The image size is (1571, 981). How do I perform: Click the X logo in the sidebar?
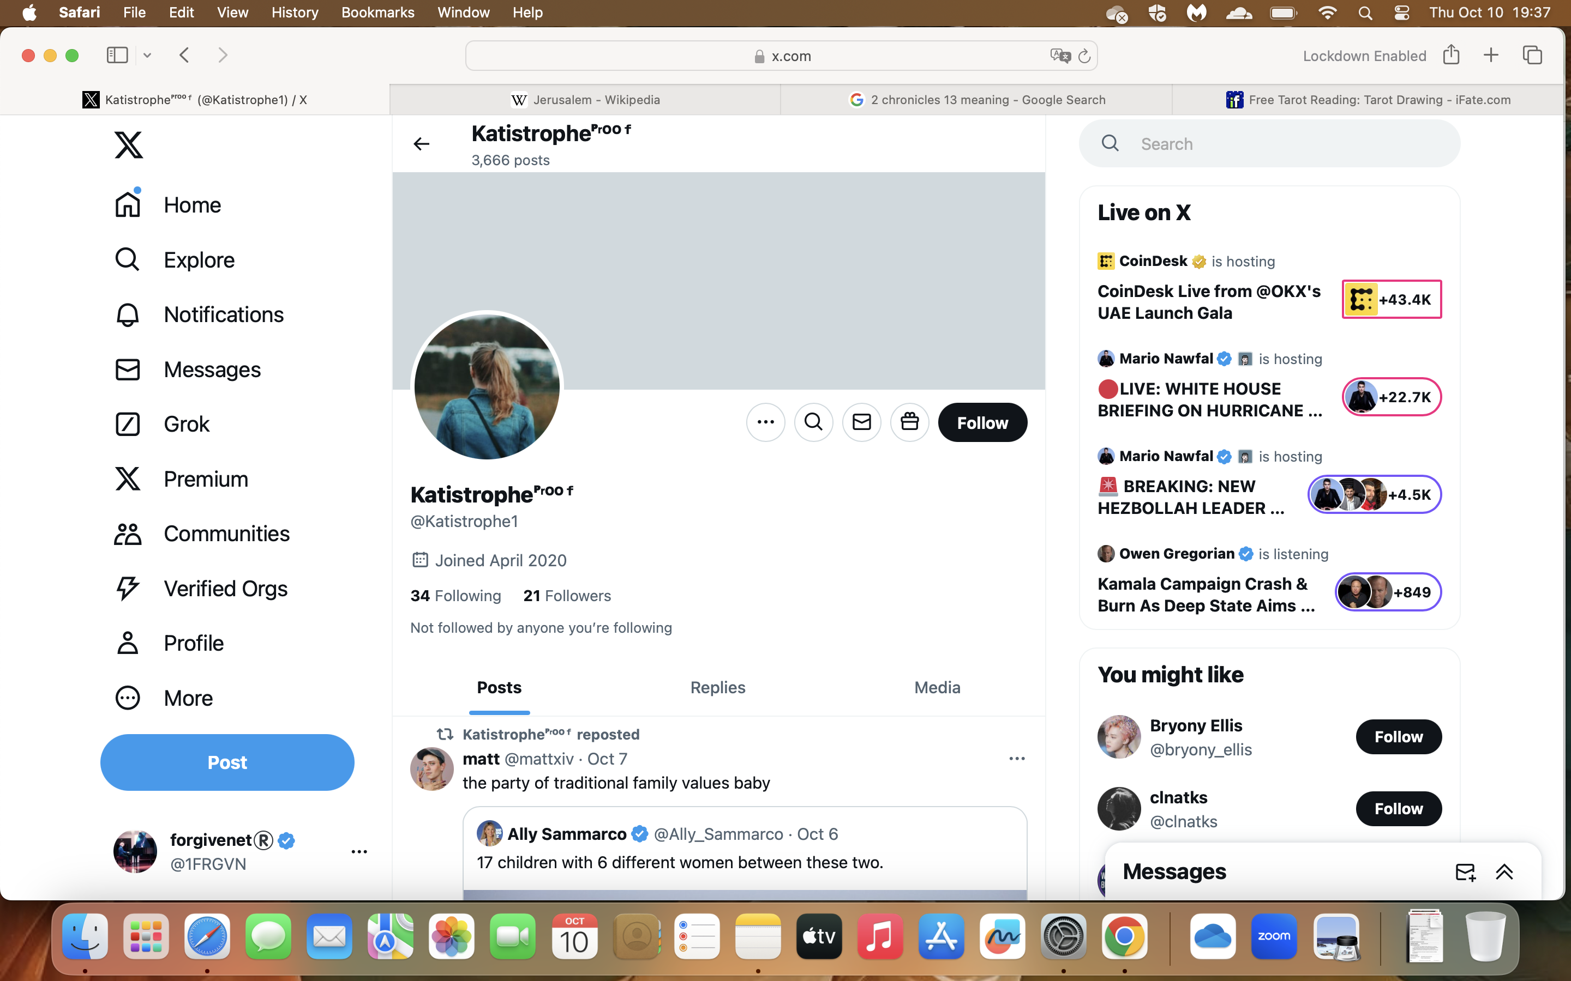coord(129,144)
